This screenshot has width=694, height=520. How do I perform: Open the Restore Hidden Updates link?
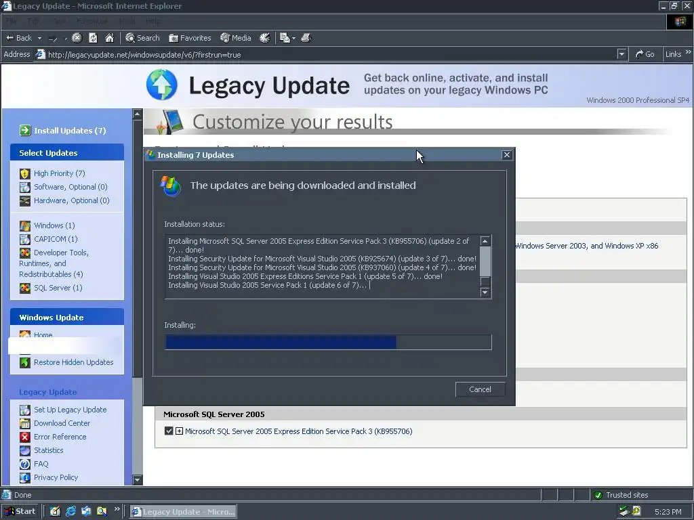73,362
